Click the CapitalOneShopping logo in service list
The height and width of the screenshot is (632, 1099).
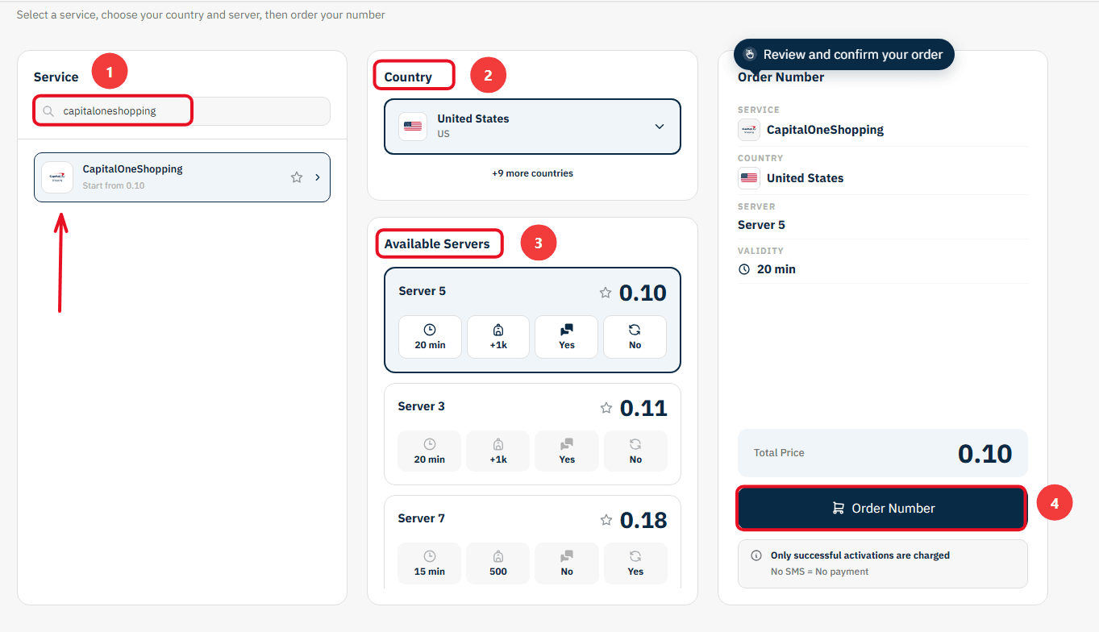(57, 177)
